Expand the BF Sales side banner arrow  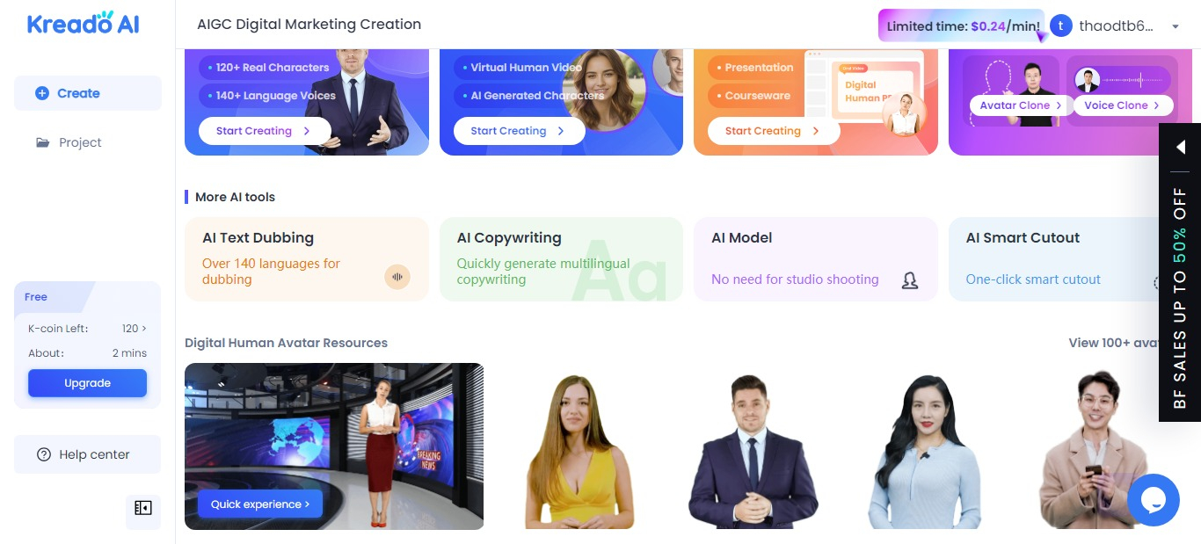point(1181,147)
